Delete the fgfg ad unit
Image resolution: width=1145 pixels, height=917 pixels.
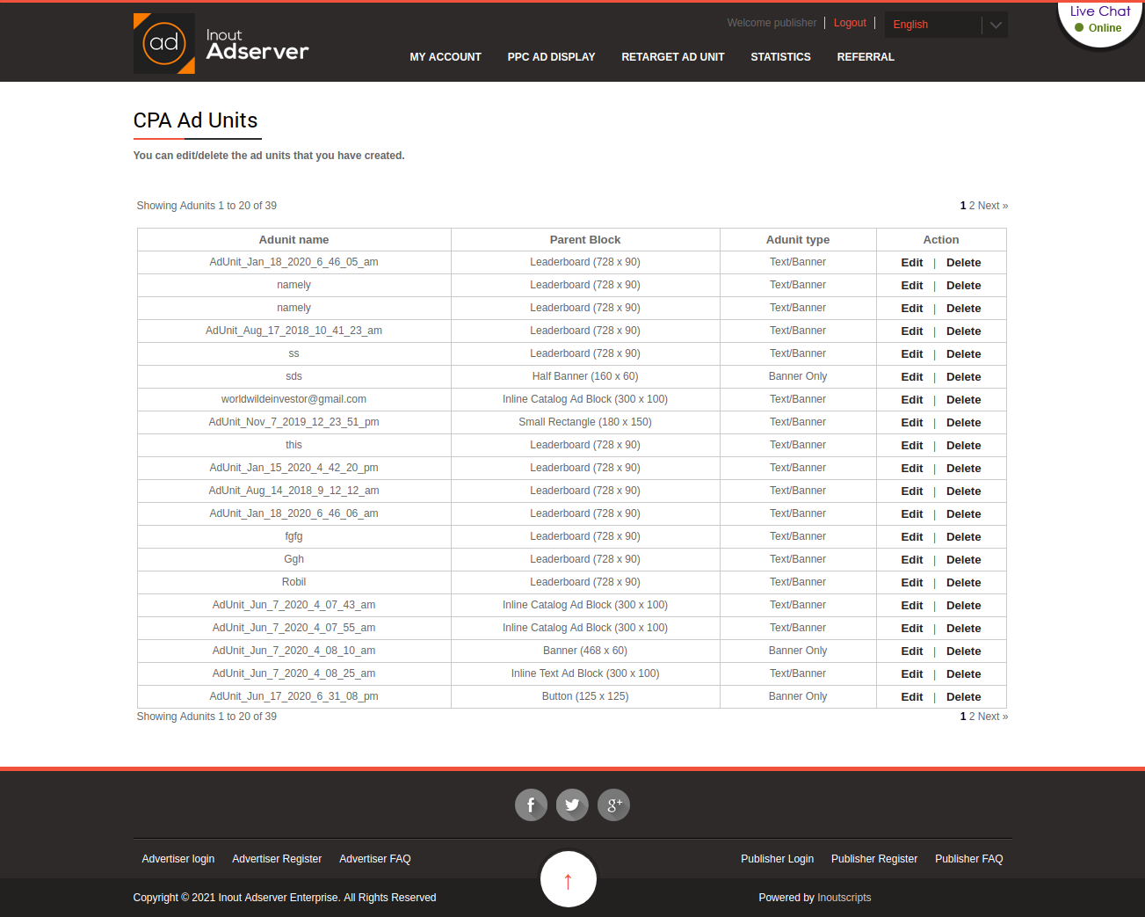[x=963, y=537]
